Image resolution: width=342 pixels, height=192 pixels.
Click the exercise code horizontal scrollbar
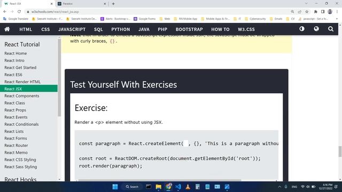[160, 180]
